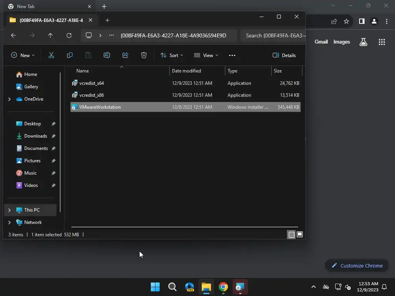Switch to the details list view icon in status bar

pos(291,235)
